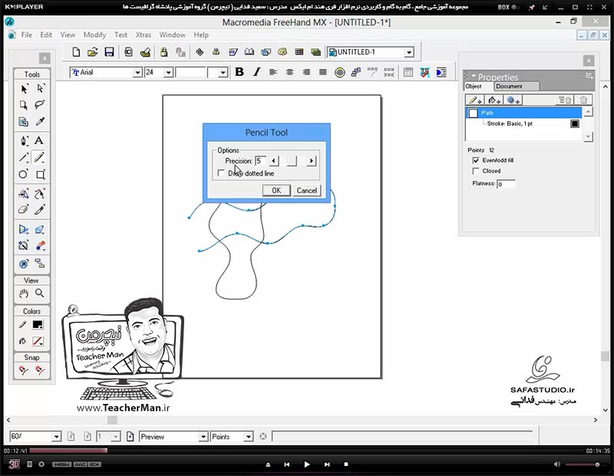Click the Lock icon in main toolbar
The width and height of the screenshot is (614, 476).
click(x=163, y=52)
